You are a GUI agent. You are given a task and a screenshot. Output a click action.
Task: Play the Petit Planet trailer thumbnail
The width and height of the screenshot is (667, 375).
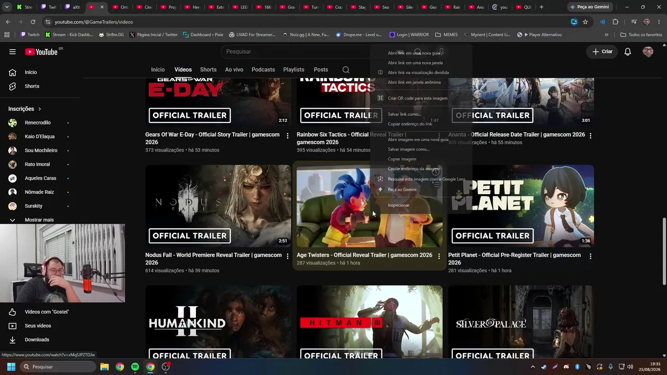tap(521, 206)
